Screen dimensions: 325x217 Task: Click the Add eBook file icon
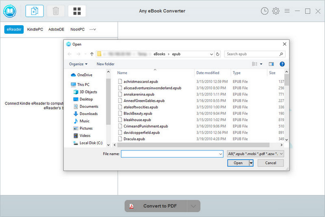[x=35, y=11]
